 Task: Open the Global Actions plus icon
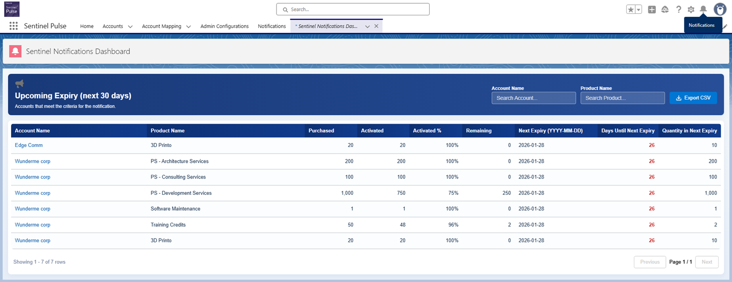tap(652, 10)
